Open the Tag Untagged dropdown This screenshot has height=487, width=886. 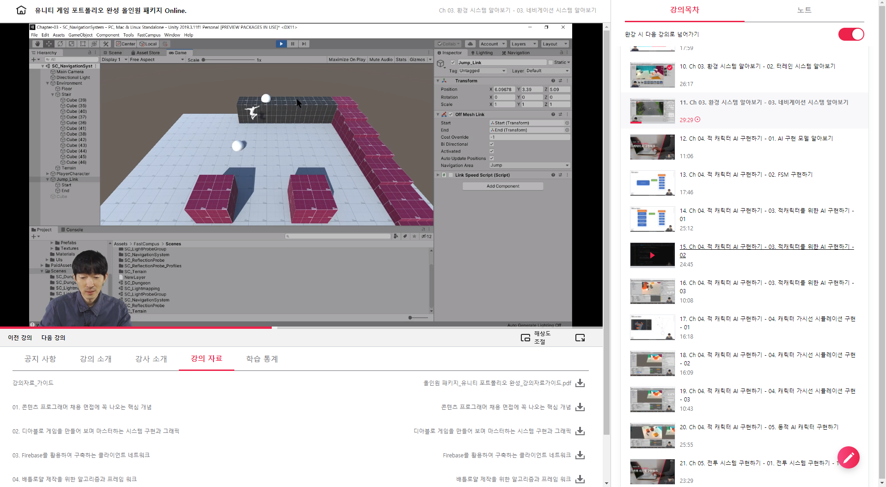pyautogui.click(x=483, y=71)
